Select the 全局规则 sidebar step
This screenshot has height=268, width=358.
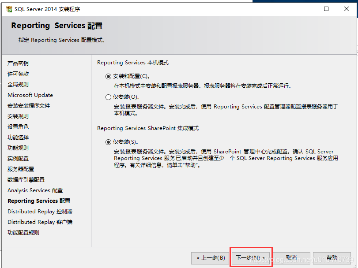tap(18, 85)
